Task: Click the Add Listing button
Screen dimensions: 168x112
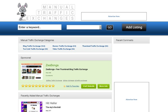Action: 134,27
